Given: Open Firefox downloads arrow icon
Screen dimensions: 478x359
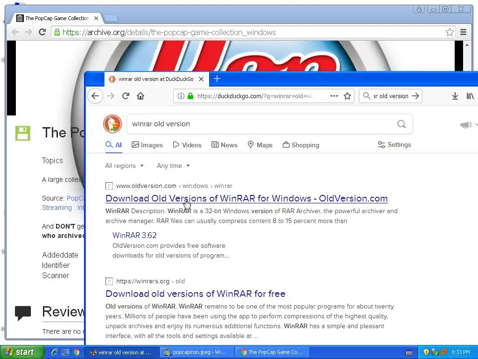Looking at the screenshot, I should pyautogui.click(x=455, y=96).
